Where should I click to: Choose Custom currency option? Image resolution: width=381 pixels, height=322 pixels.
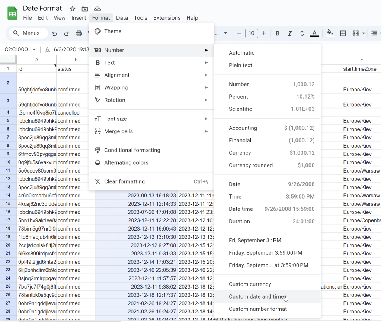(267, 284)
